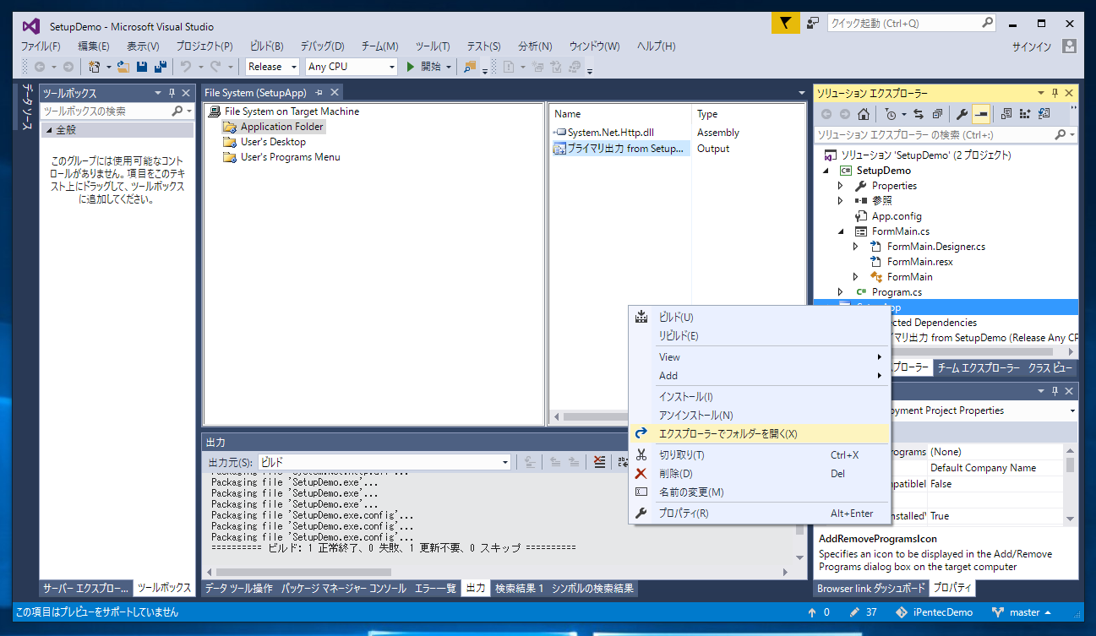Open the デバッグ(D) menu
This screenshot has height=636, width=1096.
(322, 46)
